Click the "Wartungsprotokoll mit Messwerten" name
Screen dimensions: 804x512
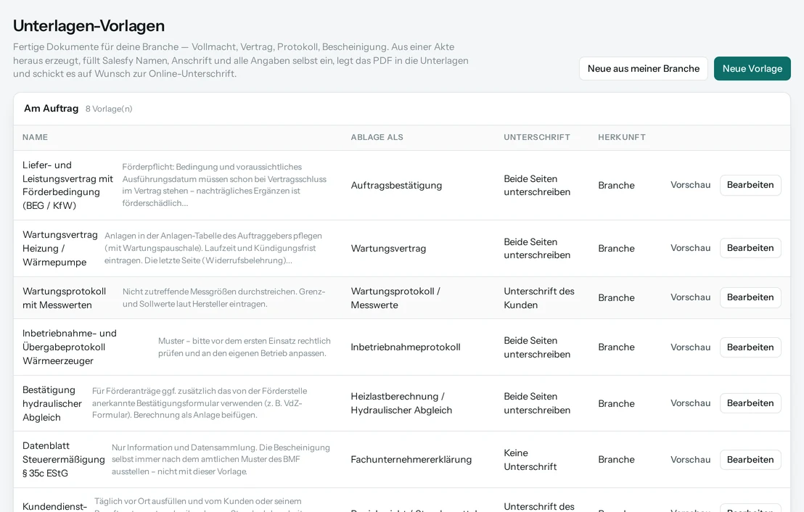[64, 298]
